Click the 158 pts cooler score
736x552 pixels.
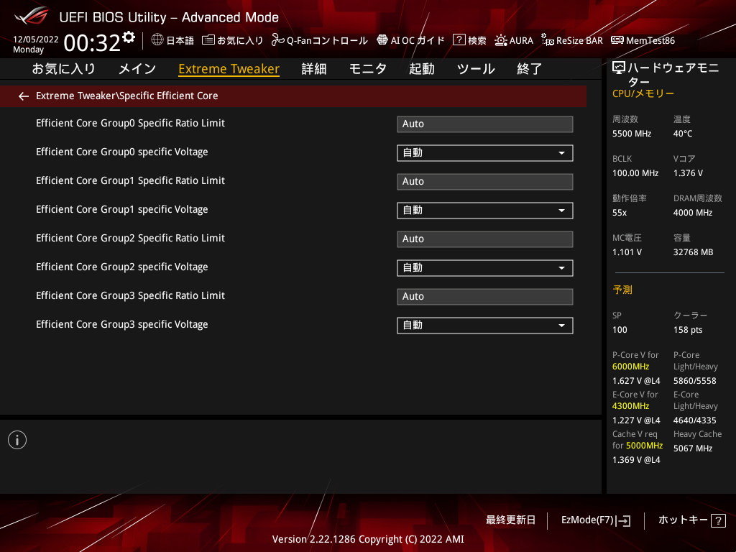point(688,330)
